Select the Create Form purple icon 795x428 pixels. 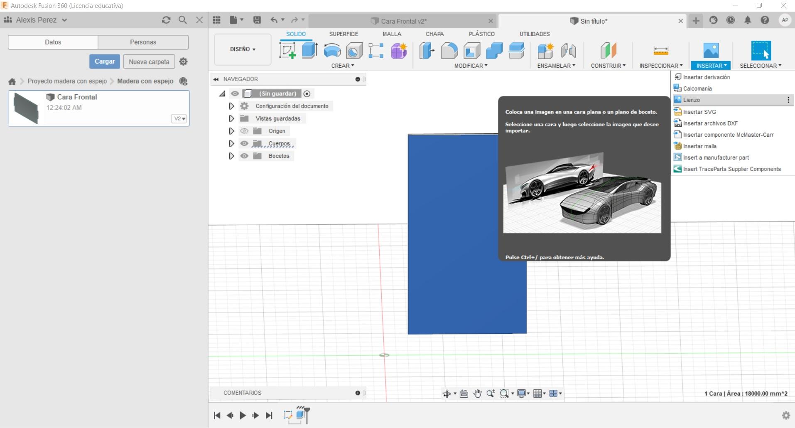point(399,51)
